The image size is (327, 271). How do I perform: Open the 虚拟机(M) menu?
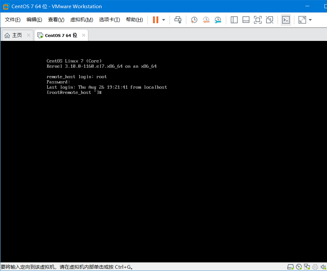click(82, 20)
